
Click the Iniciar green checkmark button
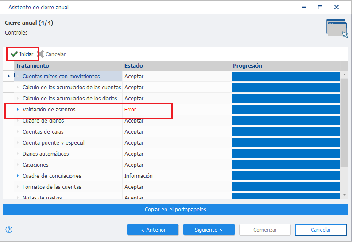coord(22,54)
